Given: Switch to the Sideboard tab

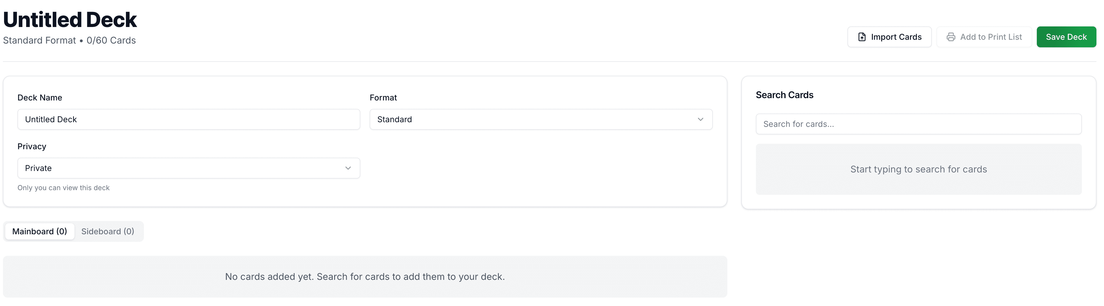Looking at the screenshot, I should tap(108, 231).
